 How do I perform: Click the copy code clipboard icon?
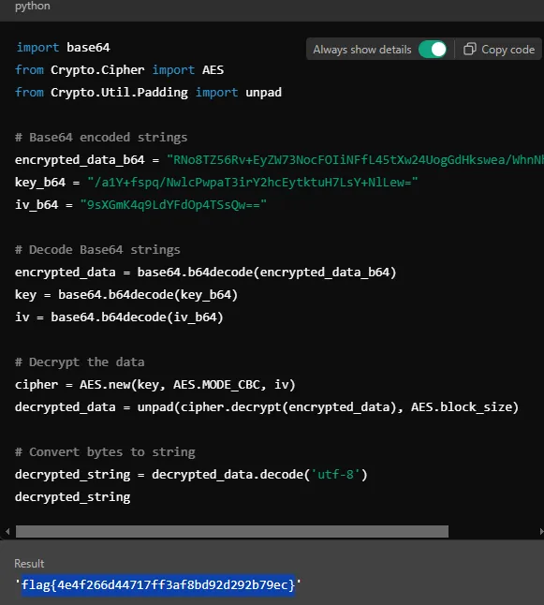coord(469,50)
